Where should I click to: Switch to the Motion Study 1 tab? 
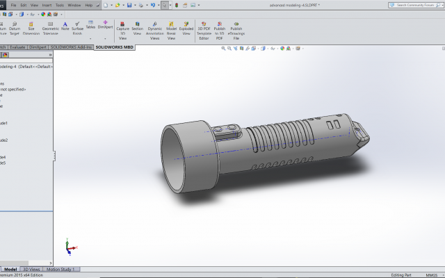60,269
